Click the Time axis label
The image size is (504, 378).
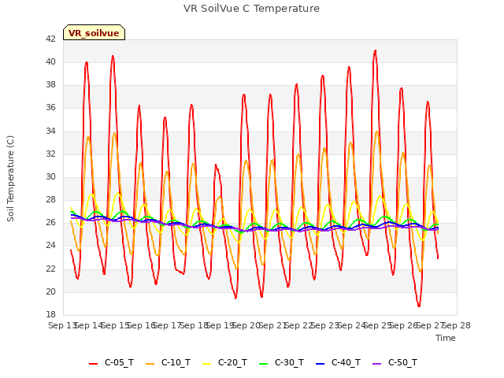446,338
